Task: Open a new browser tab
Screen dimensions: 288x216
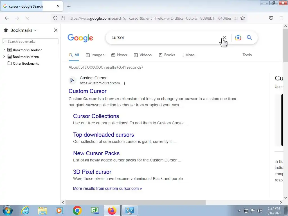Action: click(x=69, y=6)
